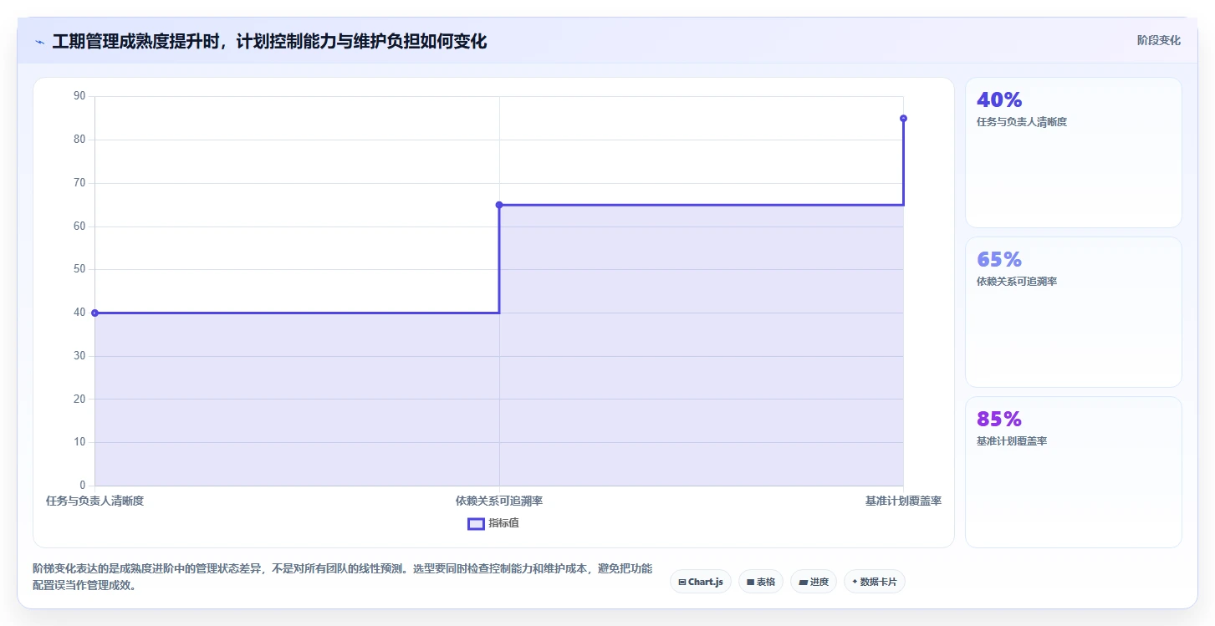This screenshot has height=626, width=1215.
Task: Click the chart title text
Action: pyautogui.click(x=269, y=41)
